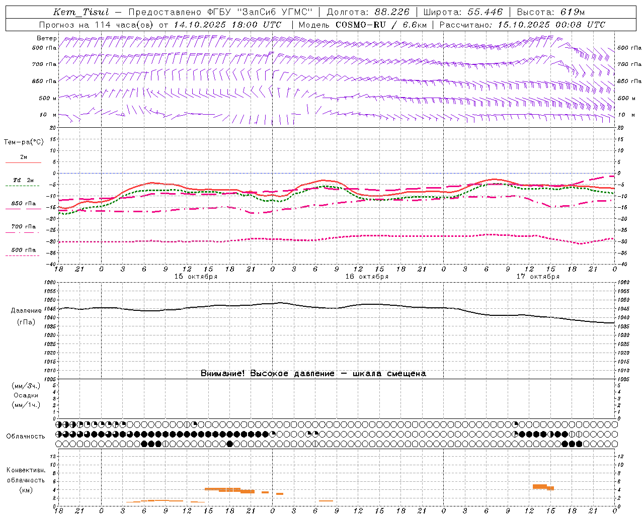The image size is (644, 515).
Task: Select the text Предоставлено ФГБУ "ЗапСиб УГМС"
Action: coord(220,12)
